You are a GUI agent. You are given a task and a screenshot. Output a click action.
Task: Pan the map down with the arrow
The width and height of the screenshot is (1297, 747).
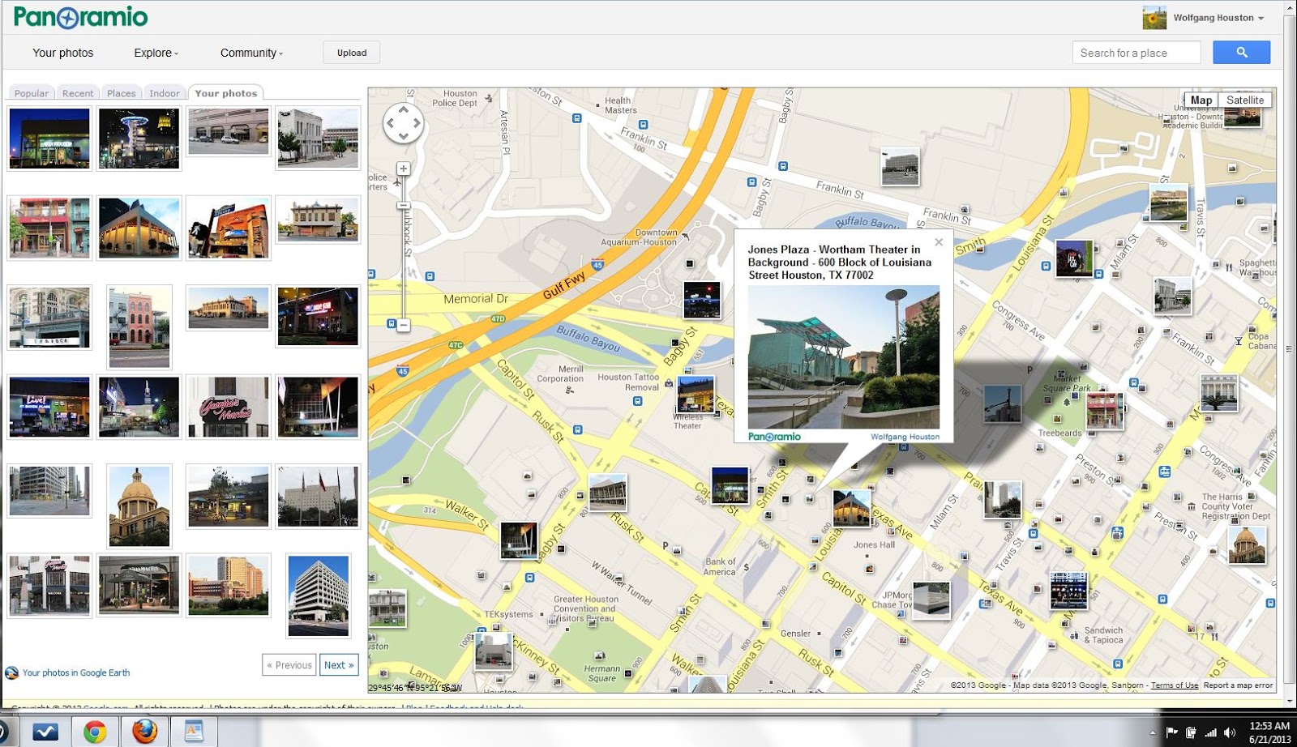point(403,137)
